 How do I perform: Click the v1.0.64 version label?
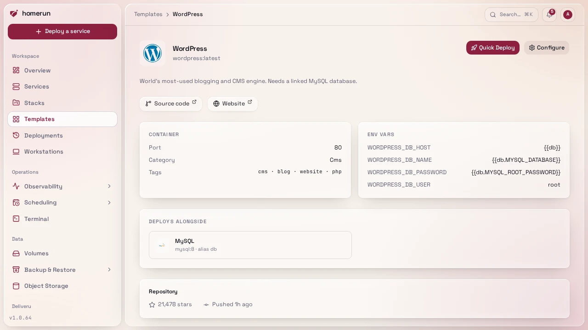[x=21, y=318]
